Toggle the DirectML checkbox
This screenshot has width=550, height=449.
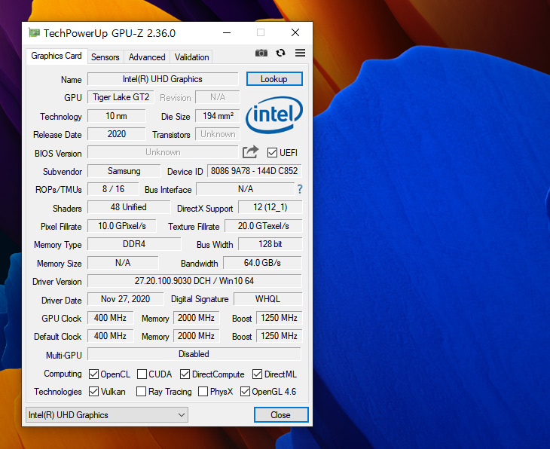(x=257, y=374)
